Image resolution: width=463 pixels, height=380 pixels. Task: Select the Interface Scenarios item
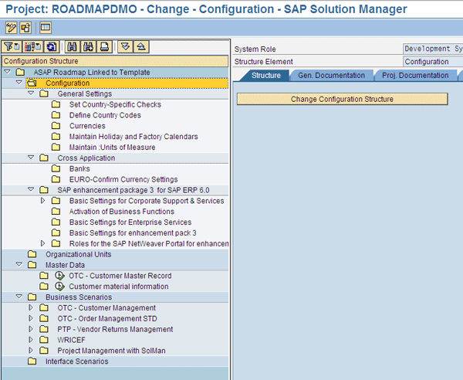76,361
